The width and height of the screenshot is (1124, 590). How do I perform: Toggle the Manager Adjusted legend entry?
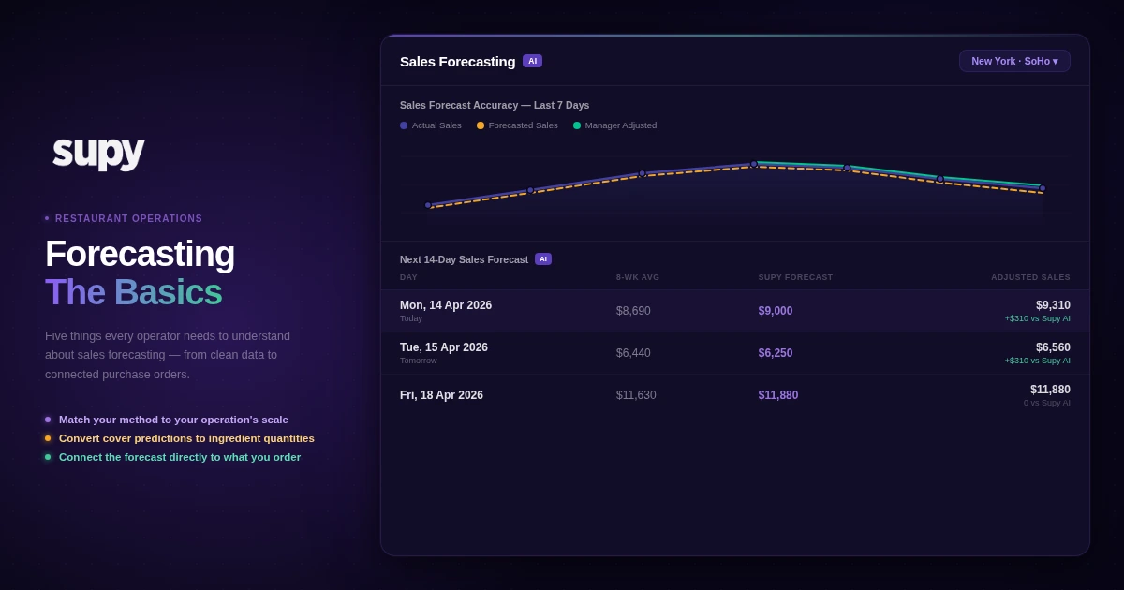[614, 125]
